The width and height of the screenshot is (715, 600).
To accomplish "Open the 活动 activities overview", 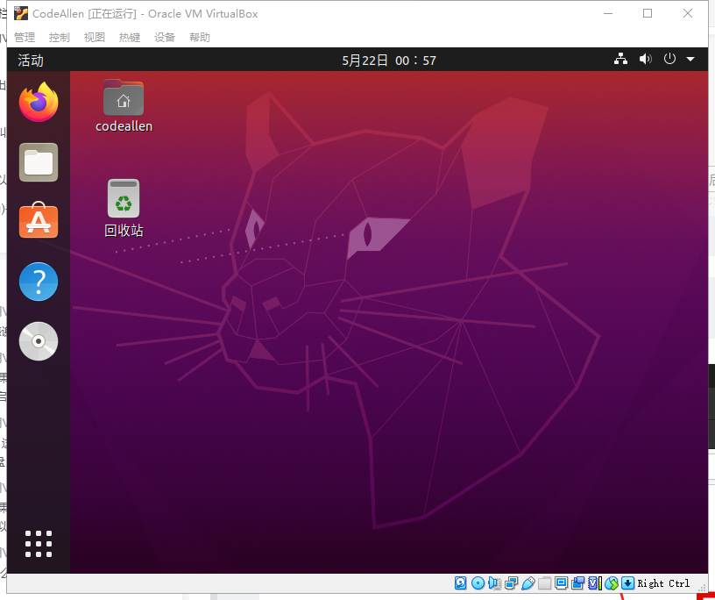I will (31, 61).
